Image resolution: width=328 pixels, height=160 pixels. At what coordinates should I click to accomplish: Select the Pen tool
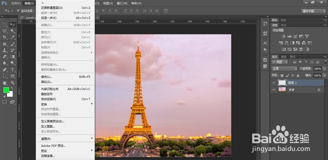coord(4,70)
